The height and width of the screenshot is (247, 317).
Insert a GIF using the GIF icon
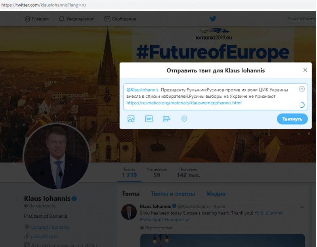(x=149, y=119)
